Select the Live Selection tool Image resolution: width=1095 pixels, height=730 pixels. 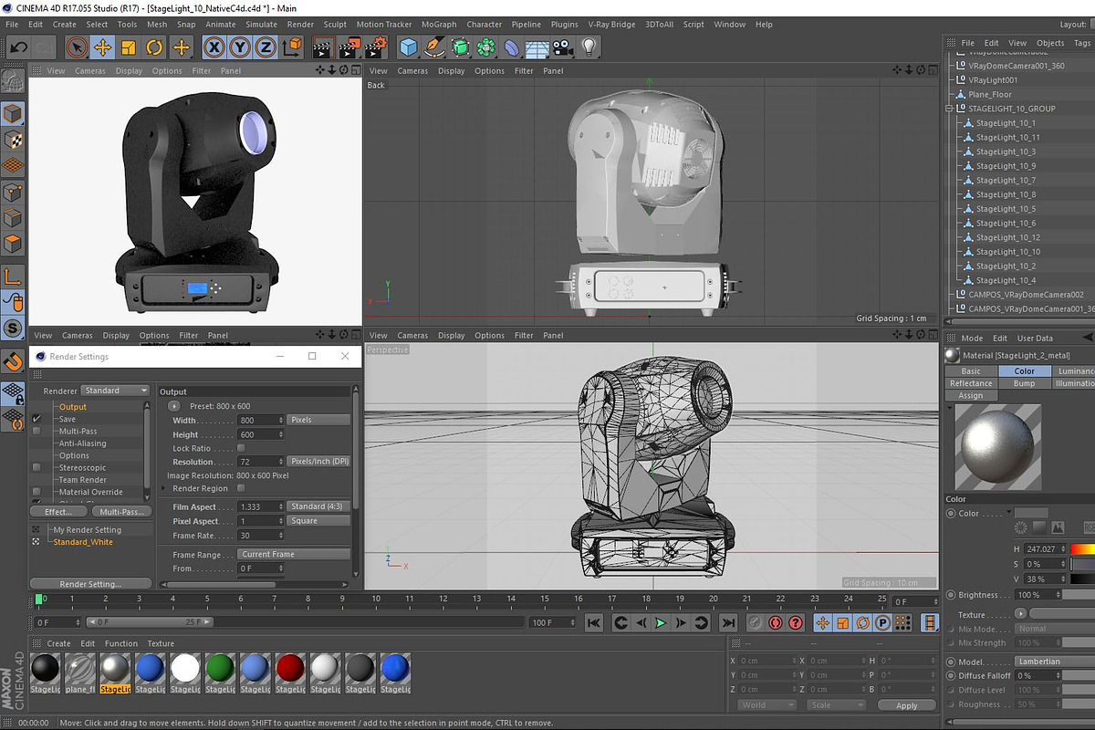(78, 47)
